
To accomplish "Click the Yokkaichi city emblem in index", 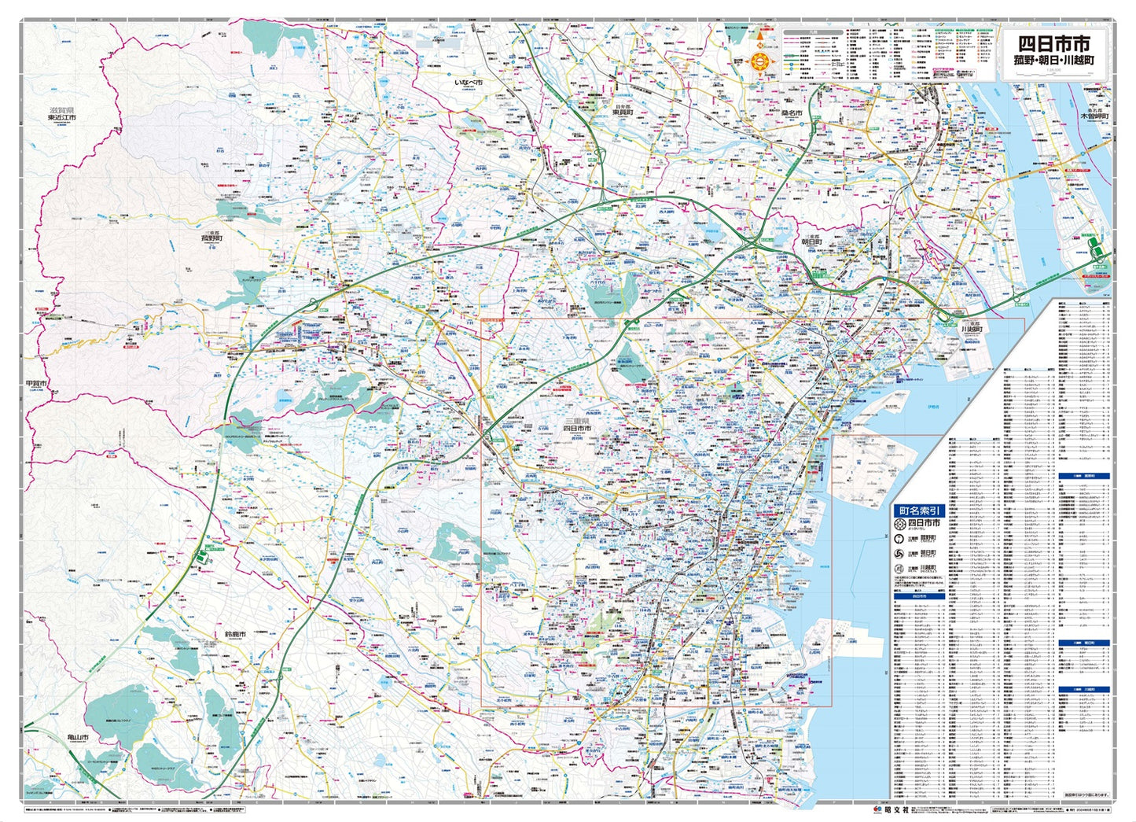I will (900, 523).
